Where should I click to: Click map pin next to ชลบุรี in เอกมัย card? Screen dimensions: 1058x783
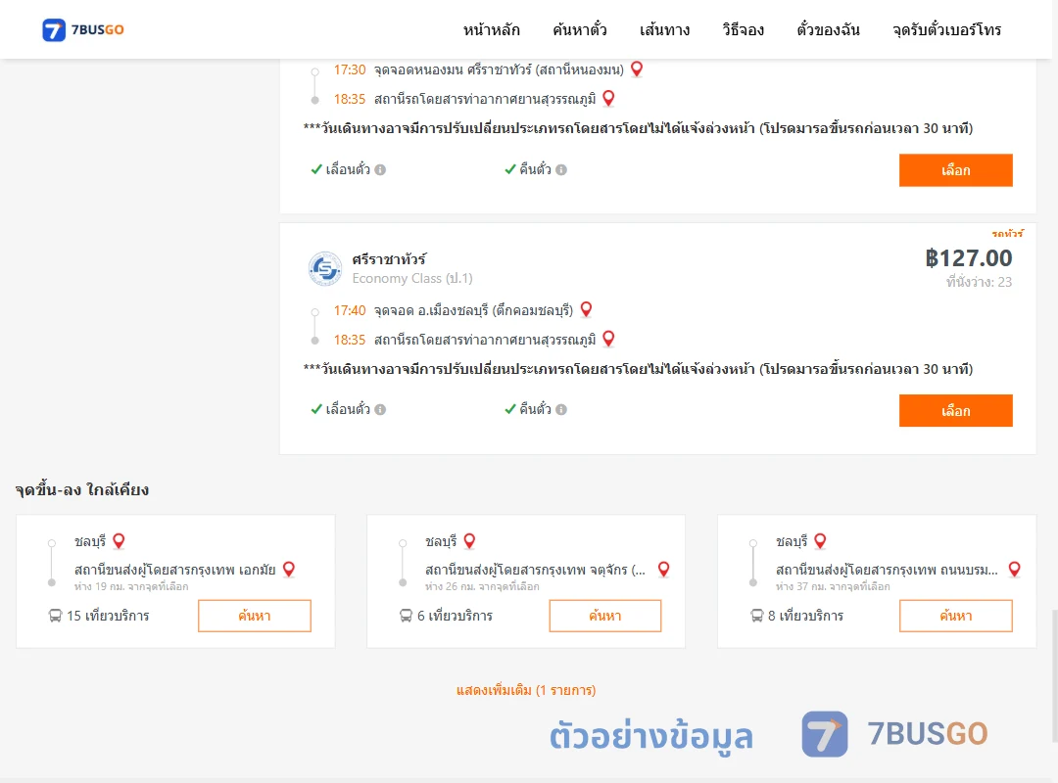119,541
